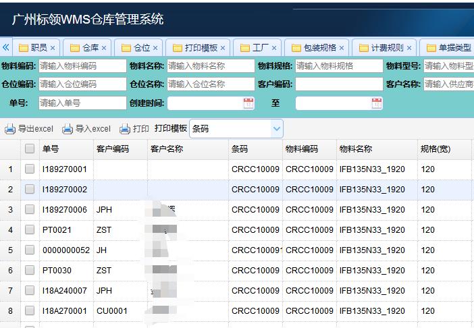This screenshot has height=328, width=474.
Task: Click the 导出excel export icon
Action: [10, 129]
